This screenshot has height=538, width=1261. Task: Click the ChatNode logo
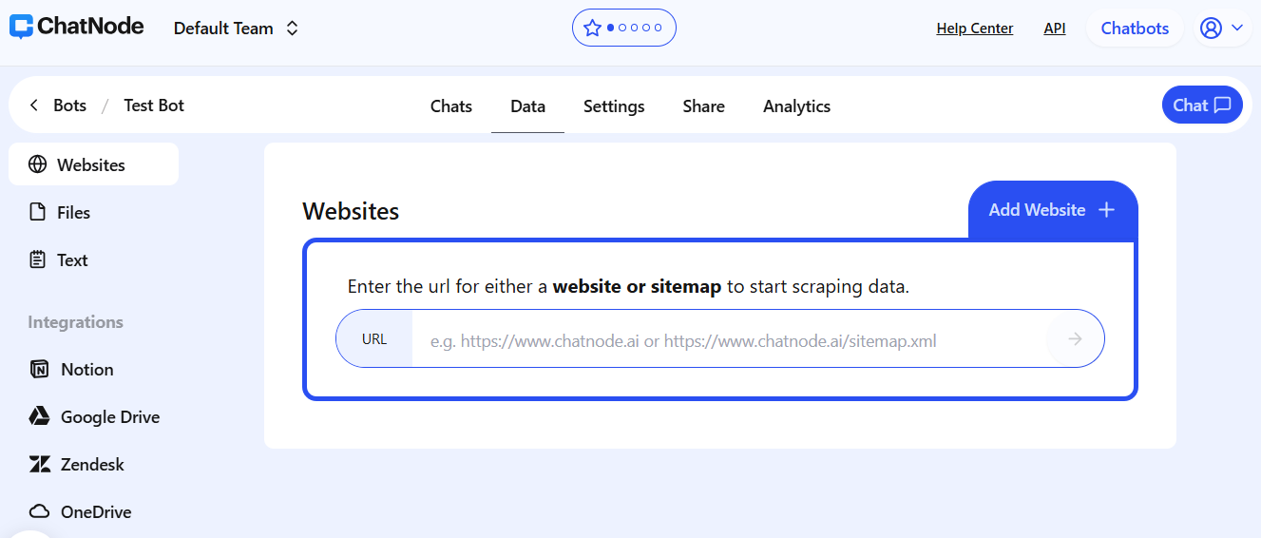[77, 27]
